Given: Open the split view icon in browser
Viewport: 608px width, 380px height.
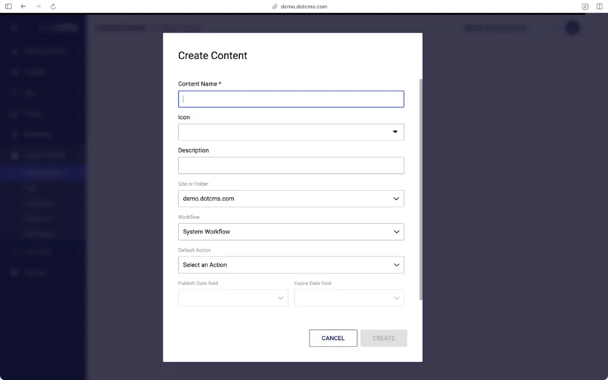Looking at the screenshot, I should point(599,7).
